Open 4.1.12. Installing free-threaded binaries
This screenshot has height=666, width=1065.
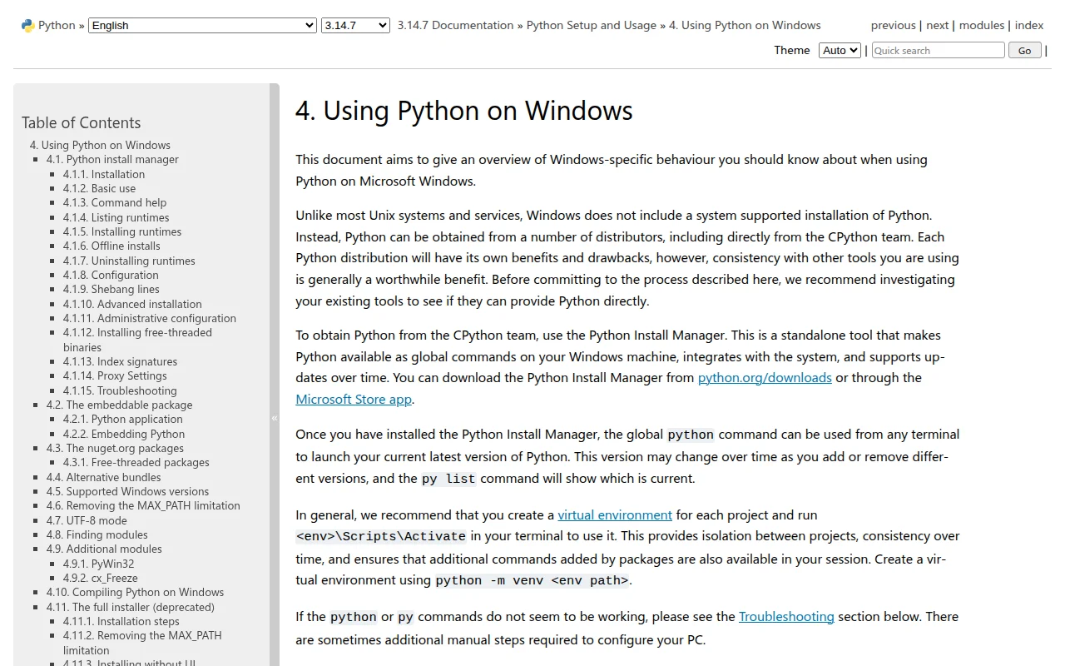[137, 340]
